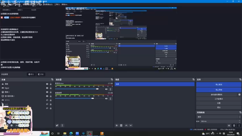Screen dimensions: 242x136
Task: Hide the fdgsd source
Action: pyautogui.click(x=47, y=88)
